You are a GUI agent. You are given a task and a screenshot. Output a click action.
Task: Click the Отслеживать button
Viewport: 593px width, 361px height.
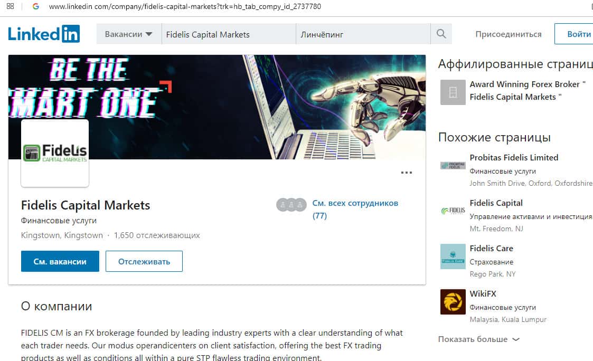pyautogui.click(x=144, y=261)
